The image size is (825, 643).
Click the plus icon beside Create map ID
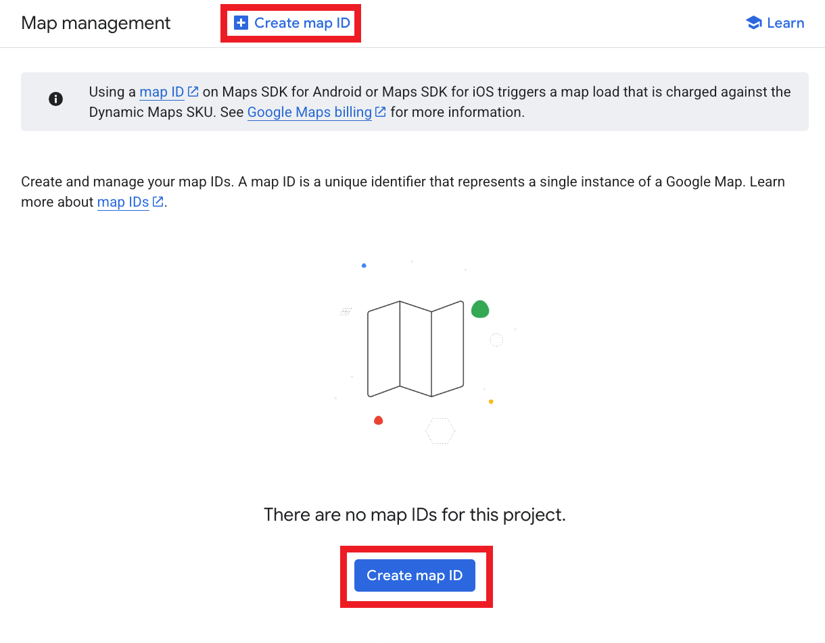tap(241, 23)
